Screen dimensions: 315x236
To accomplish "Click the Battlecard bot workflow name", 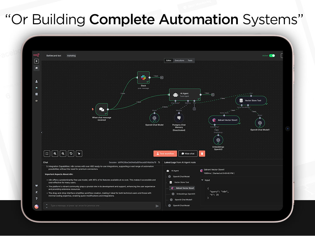I will pyautogui.click(x=54, y=56).
